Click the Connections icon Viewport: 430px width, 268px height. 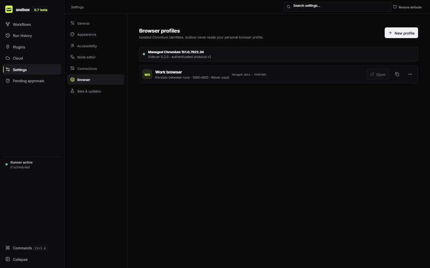(x=72, y=68)
